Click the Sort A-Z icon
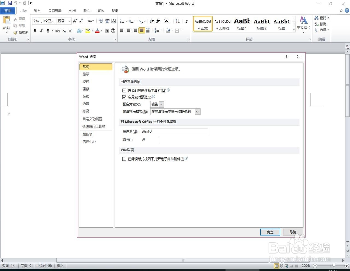The height and width of the screenshot is (271, 350). (x=178, y=21)
